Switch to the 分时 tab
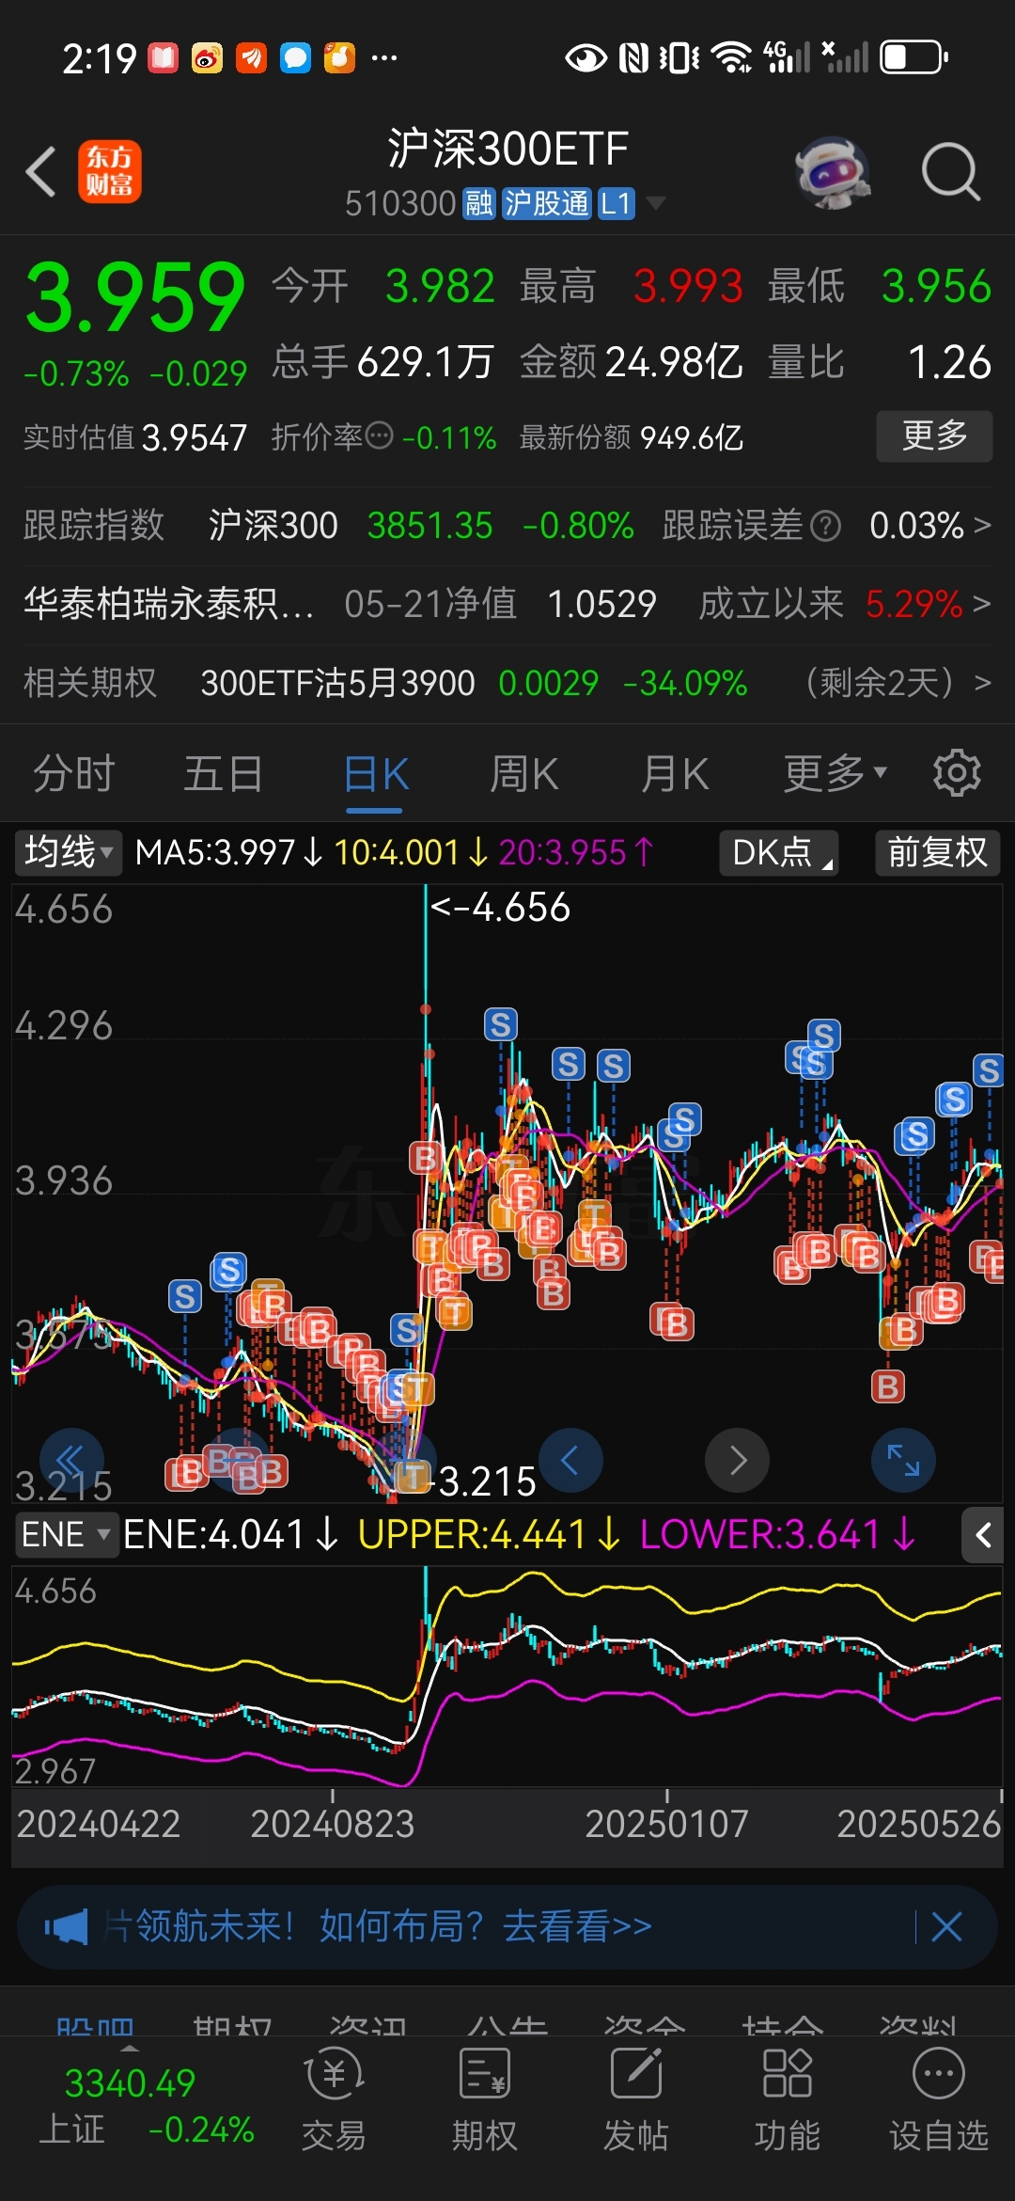1015x2201 pixels. [74, 775]
